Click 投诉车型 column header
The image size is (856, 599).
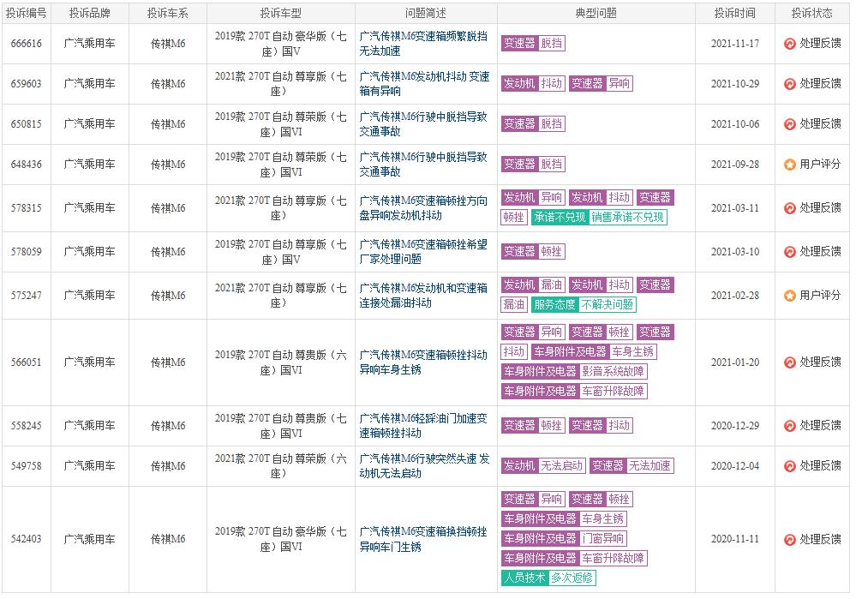coord(280,14)
